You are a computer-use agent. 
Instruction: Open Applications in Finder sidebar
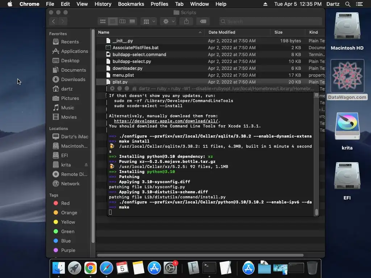(70, 51)
